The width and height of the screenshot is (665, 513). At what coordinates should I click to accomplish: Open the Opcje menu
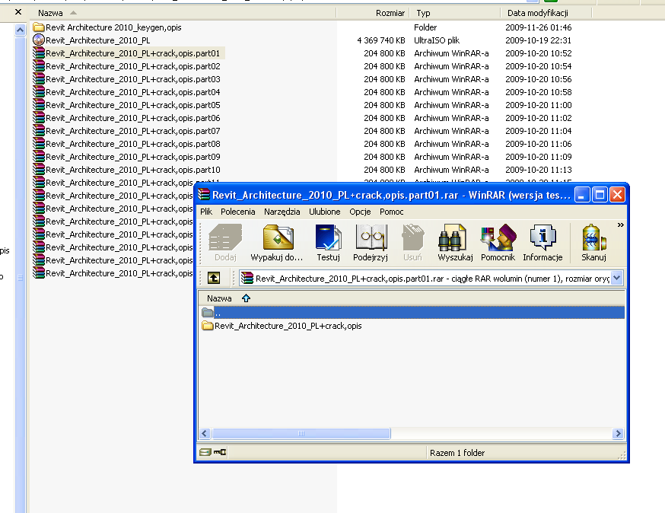tap(360, 212)
